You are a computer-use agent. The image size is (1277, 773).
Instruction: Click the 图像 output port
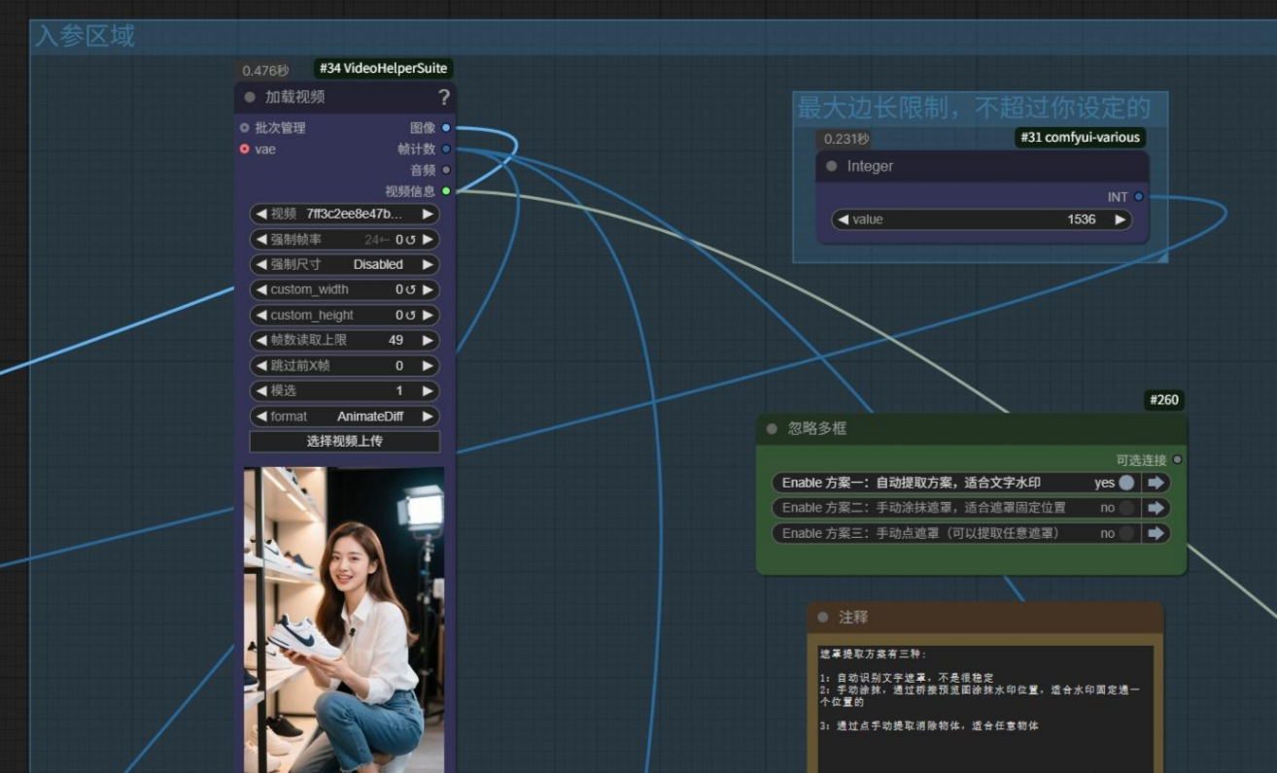click(446, 127)
